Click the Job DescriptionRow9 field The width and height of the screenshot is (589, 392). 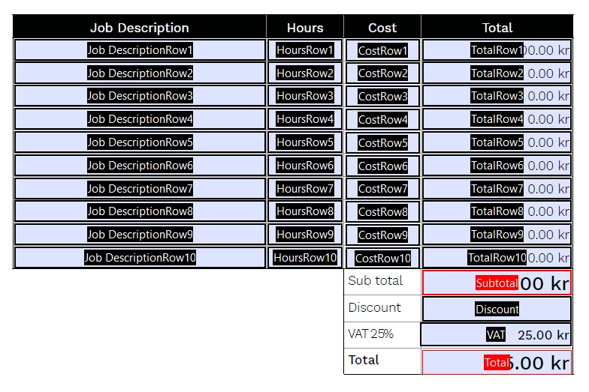(140, 235)
